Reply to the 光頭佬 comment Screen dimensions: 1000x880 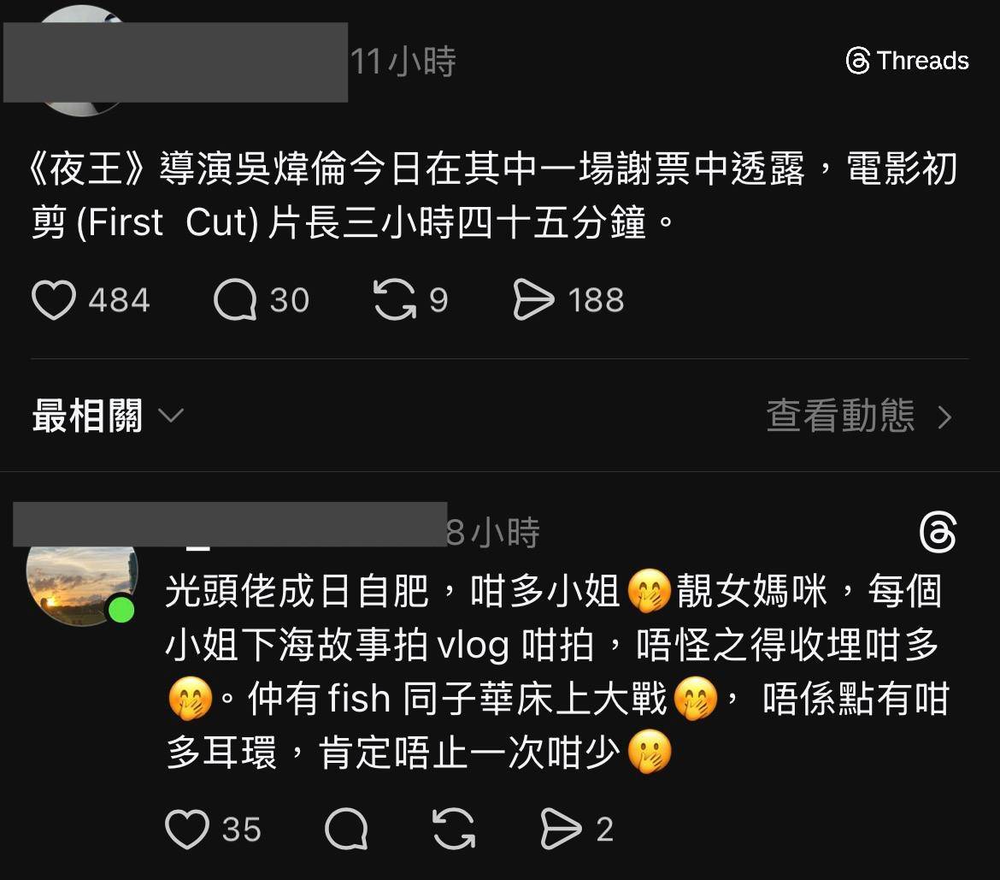(346, 829)
